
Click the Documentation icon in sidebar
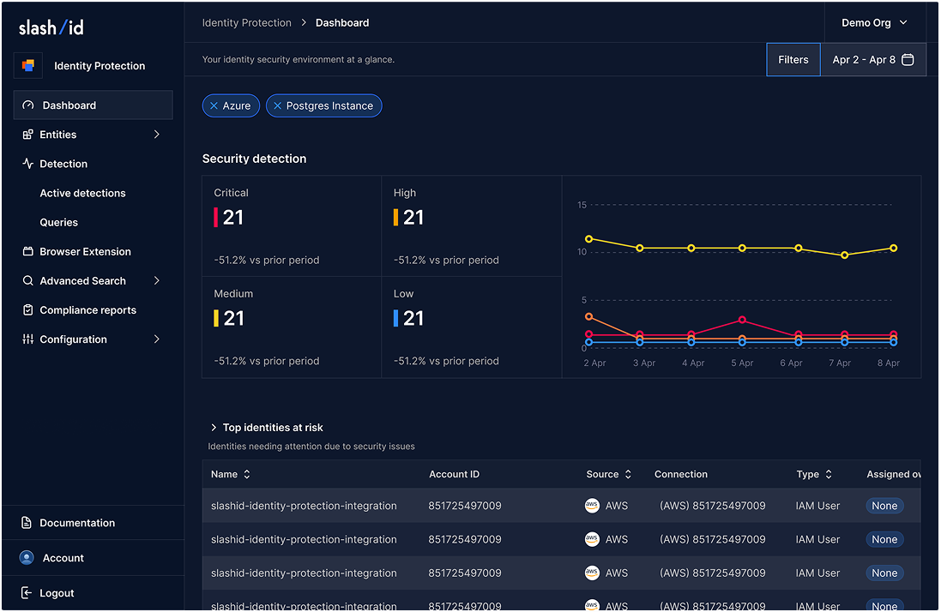(27, 523)
